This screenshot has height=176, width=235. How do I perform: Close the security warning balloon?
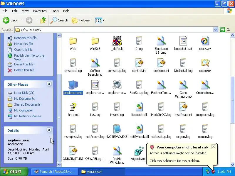[214, 147]
